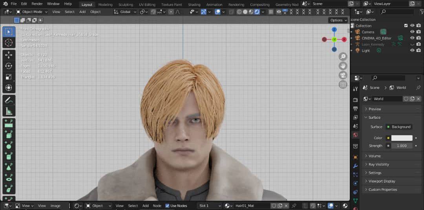Choose the Move tool
The height and width of the screenshot is (210, 424).
pyautogui.click(x=9, y=55)
